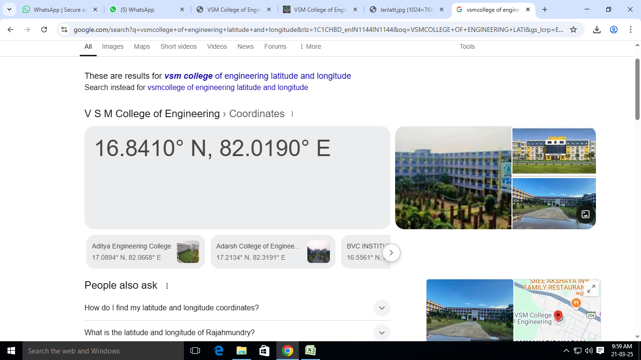The height and width of the screenshot is (360, 641).
Task: Open Microsoft Store from taskbar
Action: pos(264,351)
